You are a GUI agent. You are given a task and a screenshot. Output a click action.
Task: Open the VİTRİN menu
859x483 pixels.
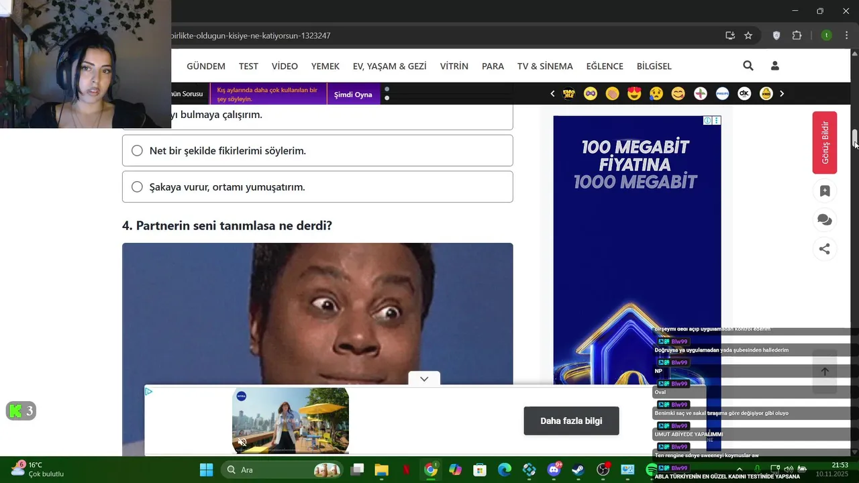(454, 66)
